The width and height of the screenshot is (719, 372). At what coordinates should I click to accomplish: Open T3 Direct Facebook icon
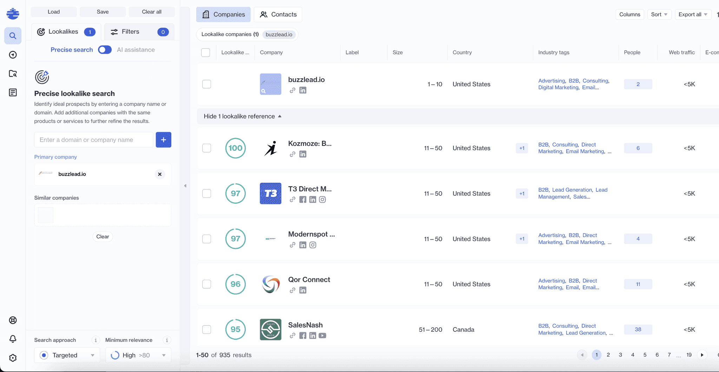pyautogui.click(x=303, y=199)
